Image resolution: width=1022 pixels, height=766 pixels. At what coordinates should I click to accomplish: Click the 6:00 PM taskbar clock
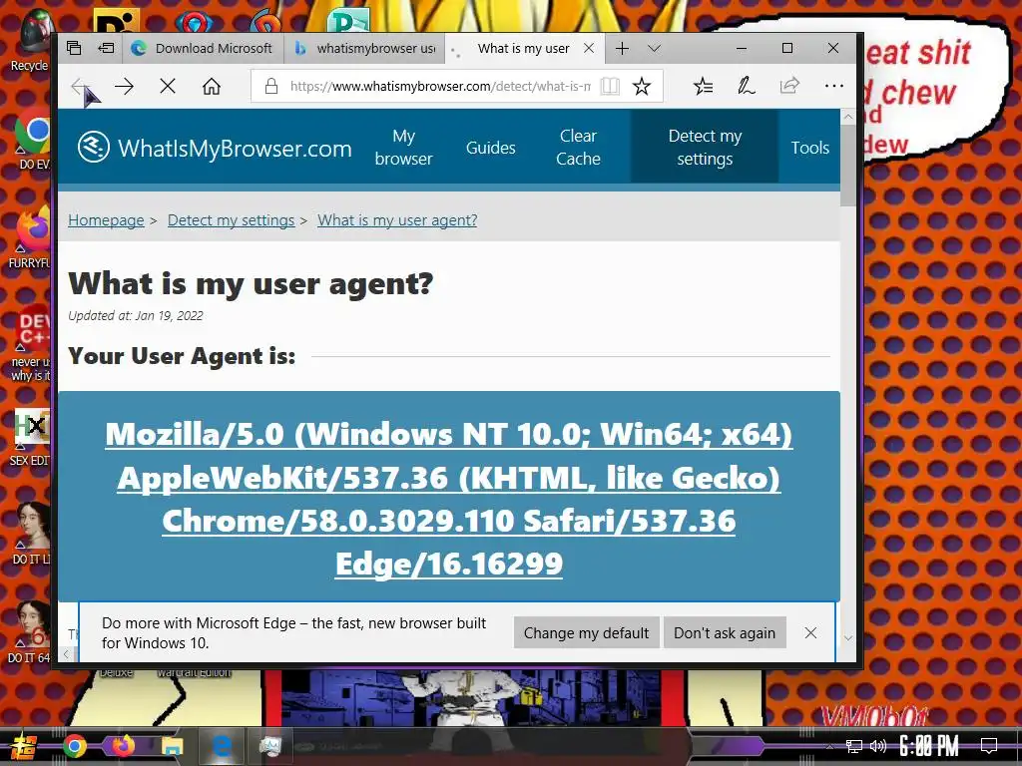click(929, 746)
